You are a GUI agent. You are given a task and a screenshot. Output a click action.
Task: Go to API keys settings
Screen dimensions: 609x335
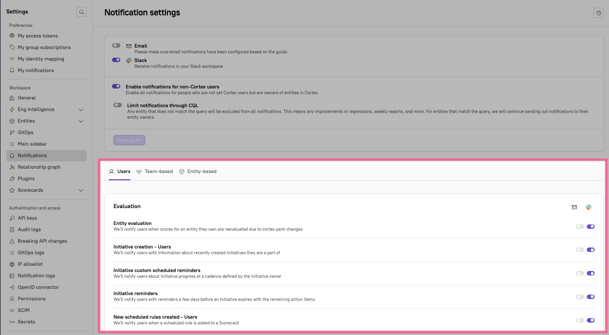(x=27, y=218)
